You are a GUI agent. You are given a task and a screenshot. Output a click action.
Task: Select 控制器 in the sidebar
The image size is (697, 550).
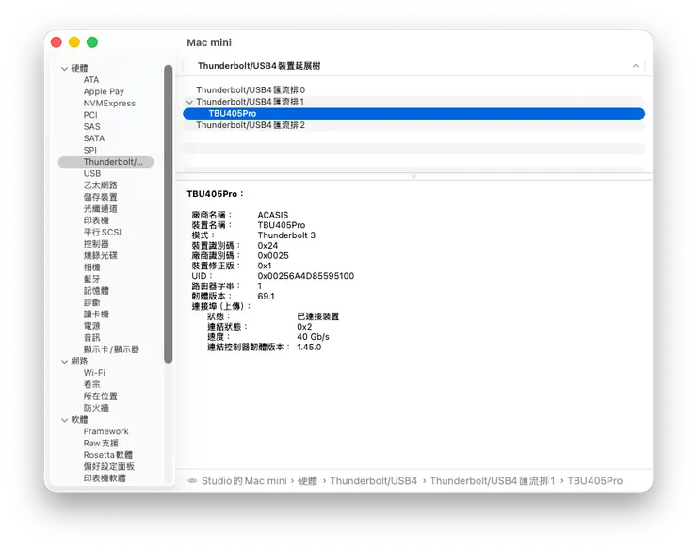tap(96, 244)
